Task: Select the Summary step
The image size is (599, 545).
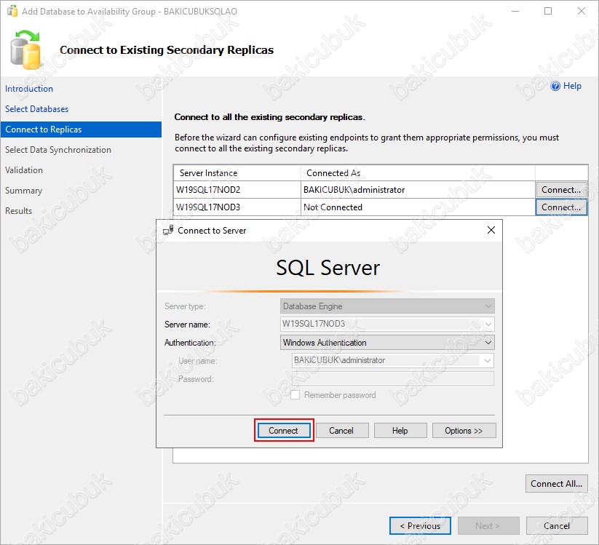Action: click(23, 190)
